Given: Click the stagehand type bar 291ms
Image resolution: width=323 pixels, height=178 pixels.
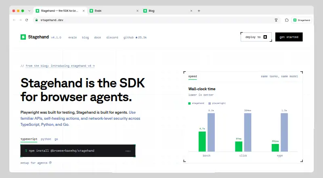Looking at the screenshot, I should [275, 148].
